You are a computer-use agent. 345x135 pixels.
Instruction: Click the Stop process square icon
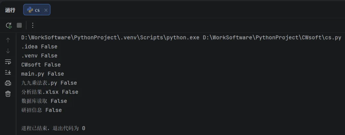click(19, 25)
